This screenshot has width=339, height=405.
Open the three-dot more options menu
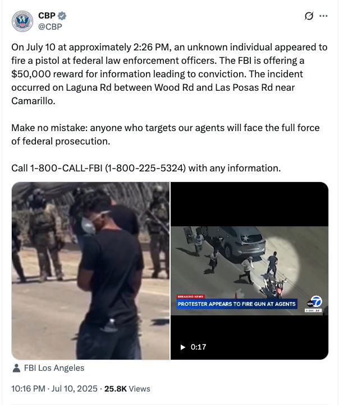pyautogui.click(x=323, y=16)
